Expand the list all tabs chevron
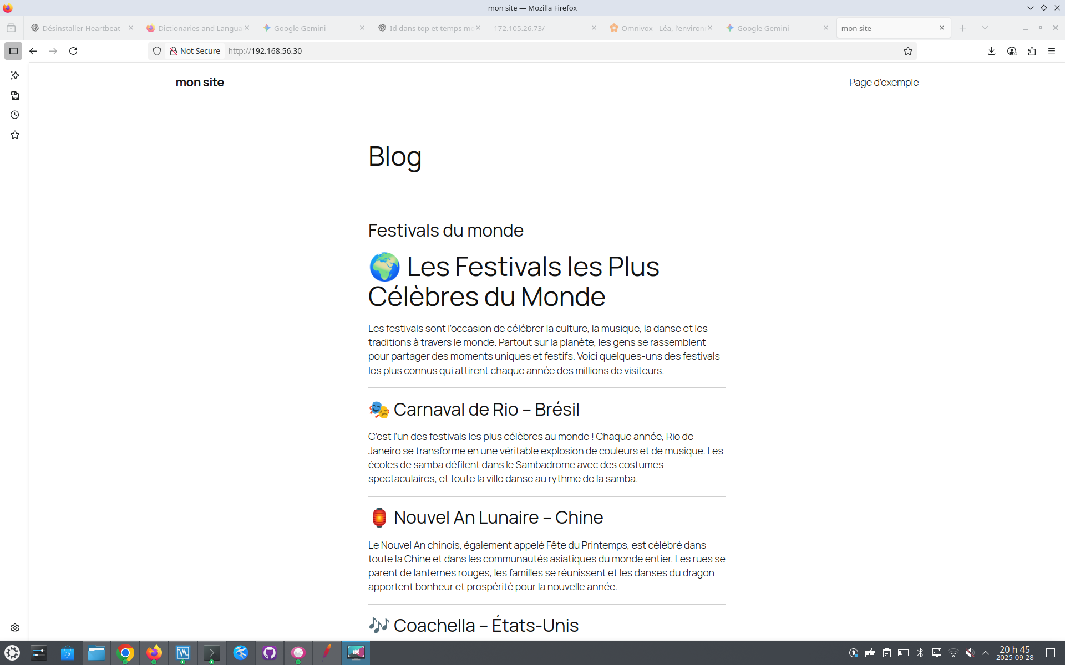Image resolution: width=1065 pixels, height=665 pixels. coord(985,28)
